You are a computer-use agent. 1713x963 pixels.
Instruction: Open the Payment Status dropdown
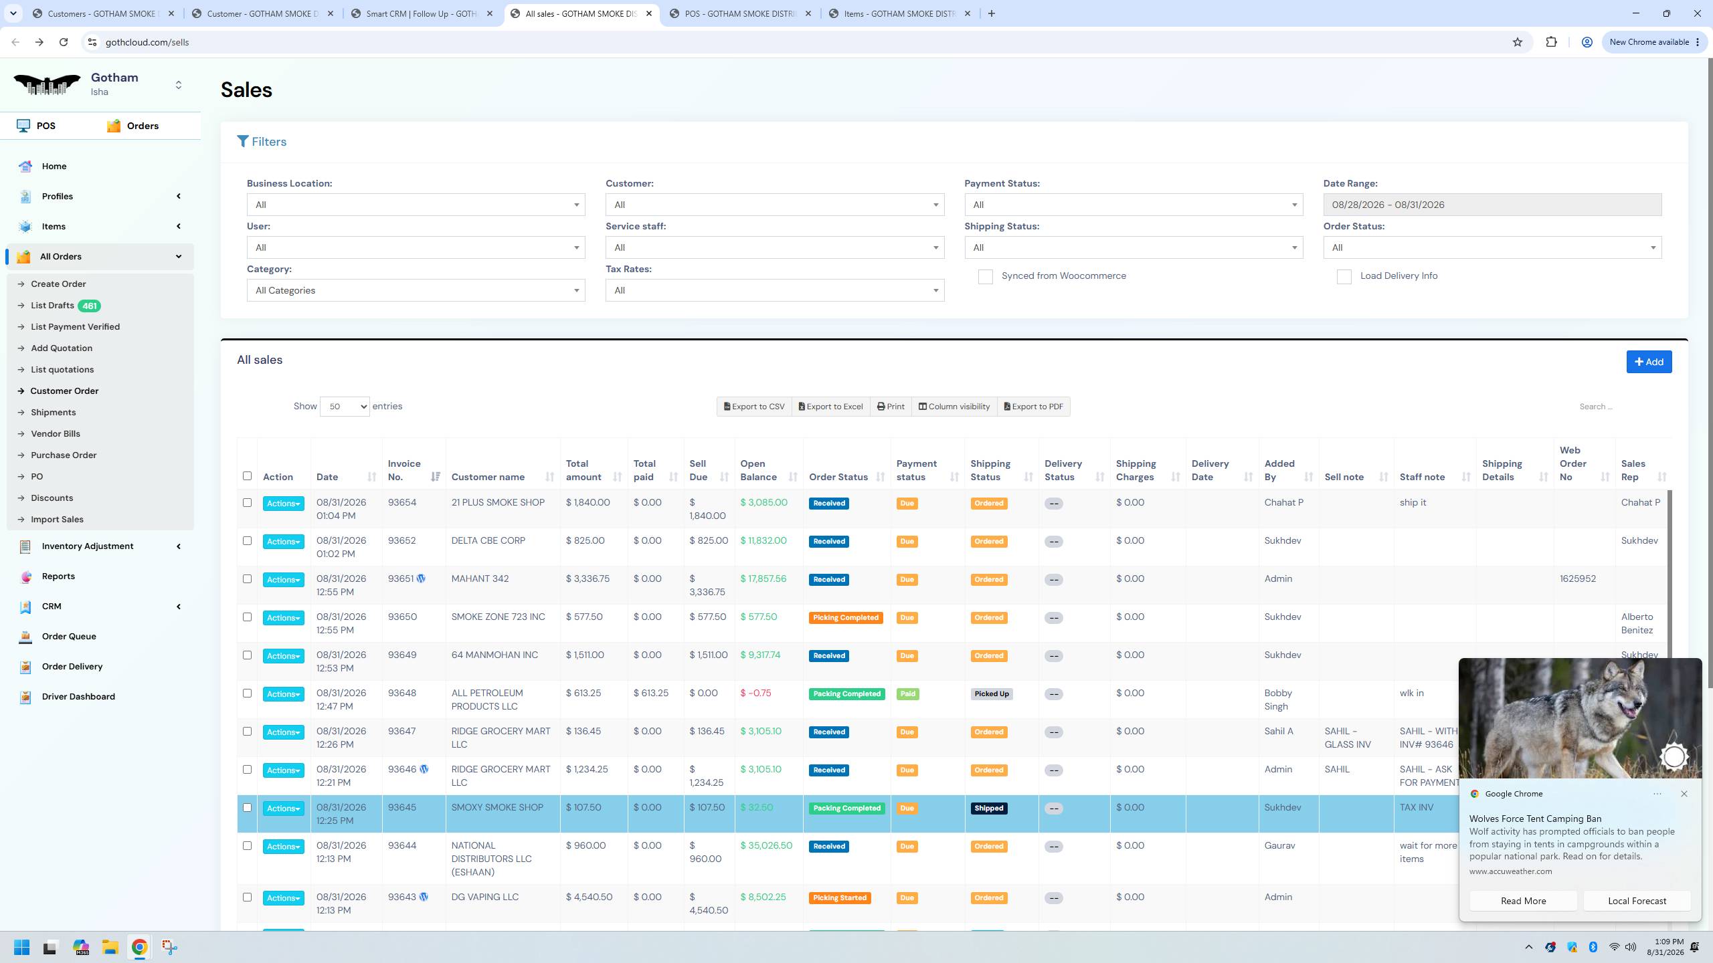(x=1134, y=205)
